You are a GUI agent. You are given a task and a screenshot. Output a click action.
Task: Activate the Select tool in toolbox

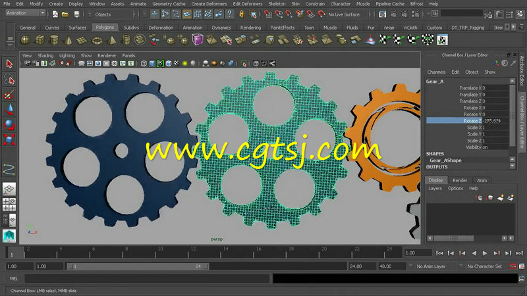tap(9, 64)
